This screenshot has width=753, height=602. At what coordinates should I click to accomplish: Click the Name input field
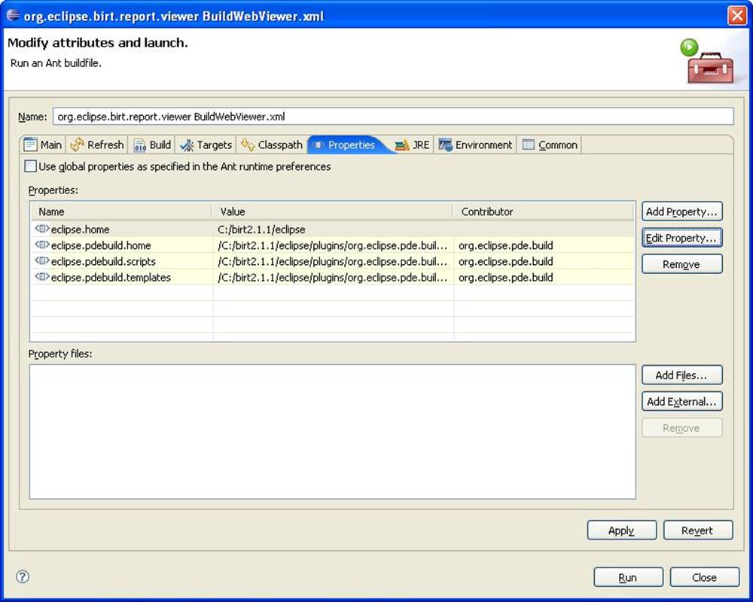point(393,117)
